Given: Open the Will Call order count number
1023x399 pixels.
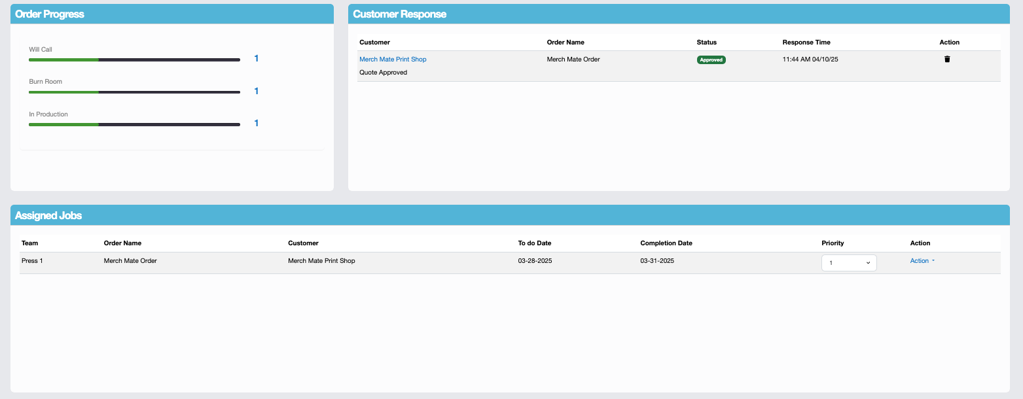Looking at the screenshot, I should 257,59.
